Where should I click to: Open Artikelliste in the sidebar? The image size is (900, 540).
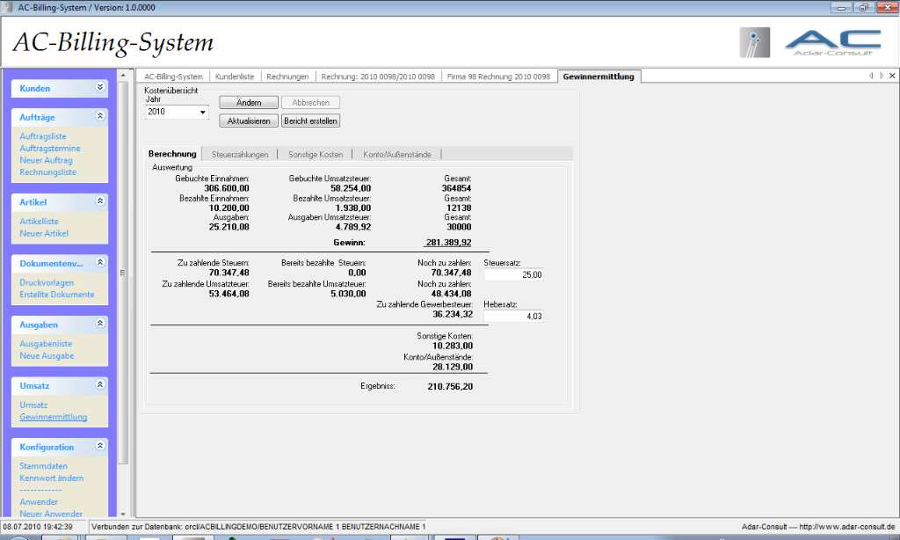coord(39,221)
